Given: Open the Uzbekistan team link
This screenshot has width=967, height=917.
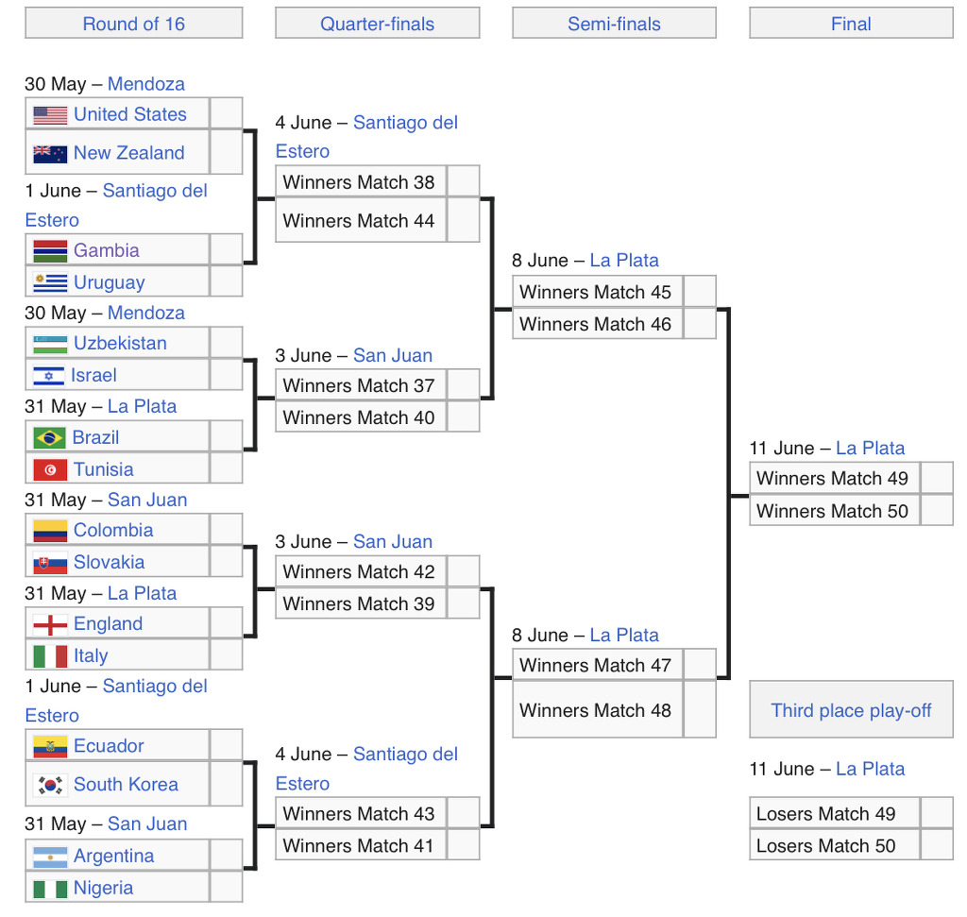Looking at the screenshot, I should pyautogui.click(x=120, y=343).
